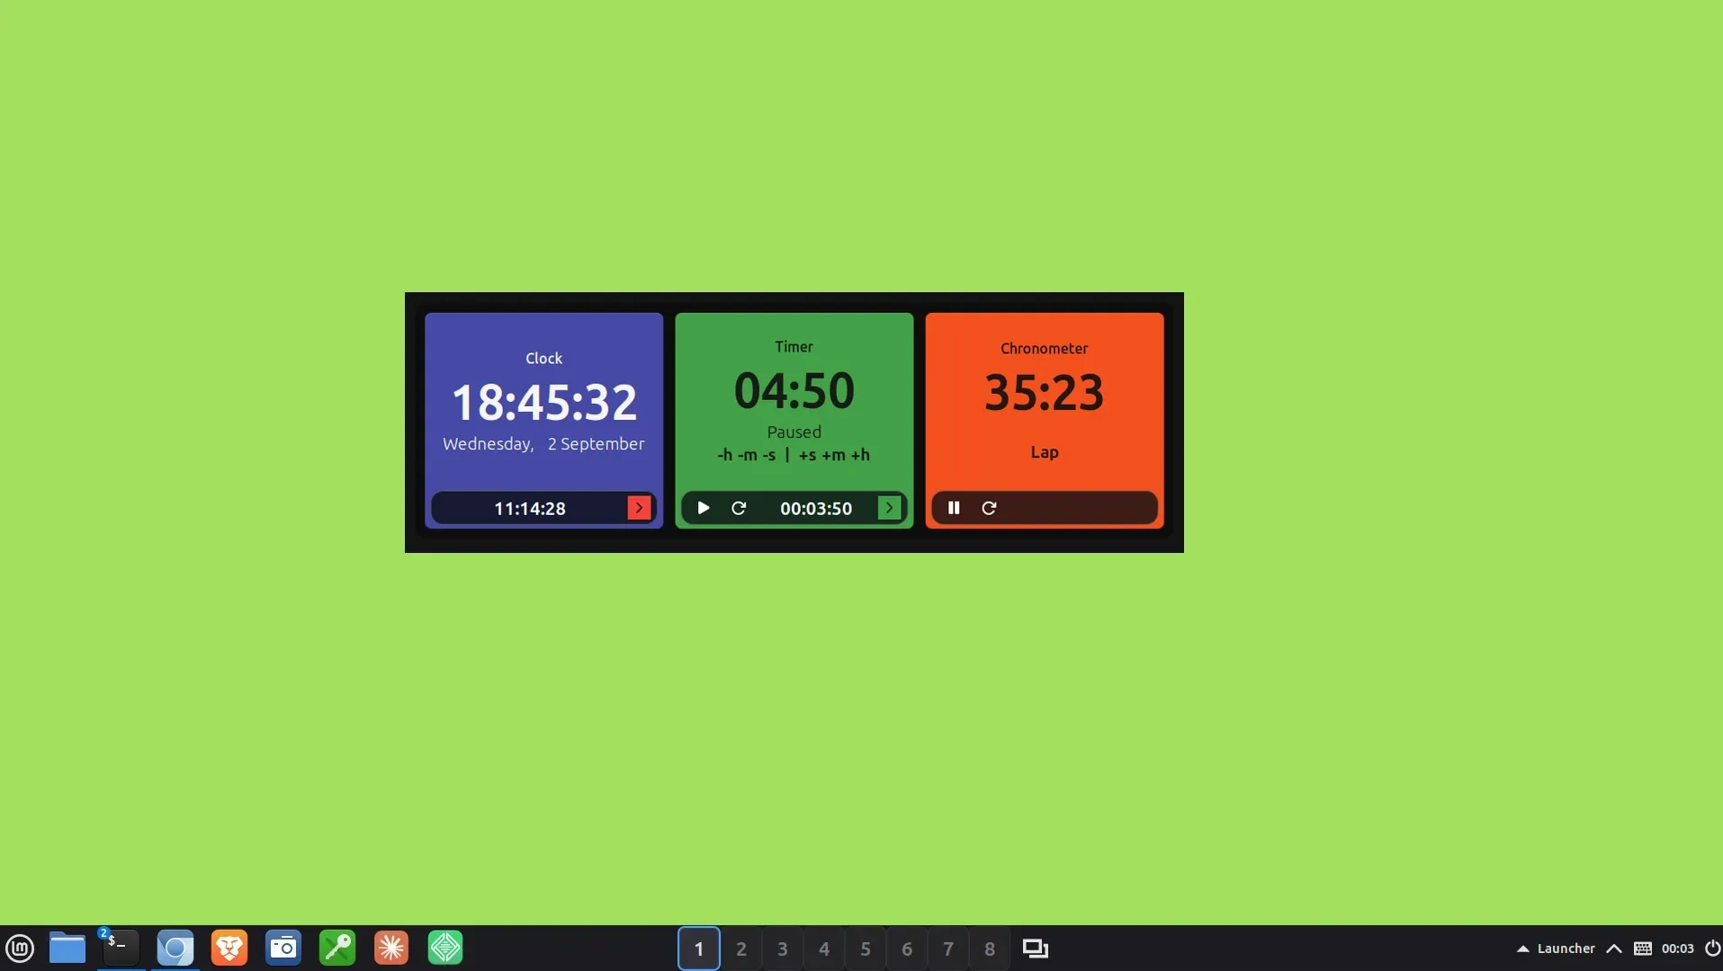Image resolution: width=1723 pixels, height=971 pixels.
Task: Open the green diamond app in taskbar
Action: tap(445, 949)
